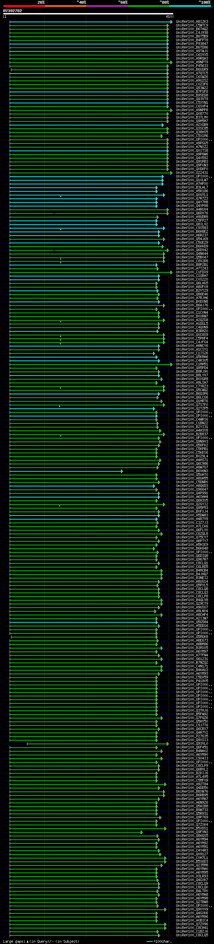Select label UniRef100_O22431
The image size is (214, 944).
click(x=192, y=172)
